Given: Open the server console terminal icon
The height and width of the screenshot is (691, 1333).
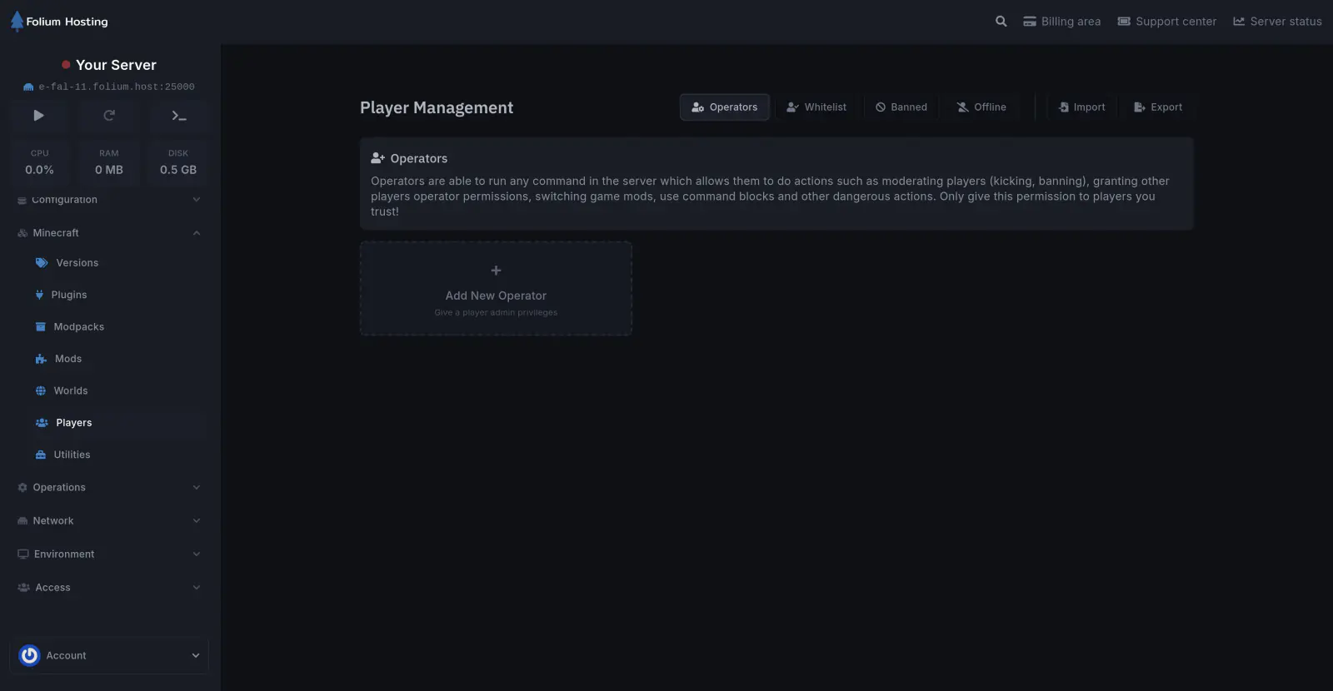Looking at the screenshot, I should 179,116.
